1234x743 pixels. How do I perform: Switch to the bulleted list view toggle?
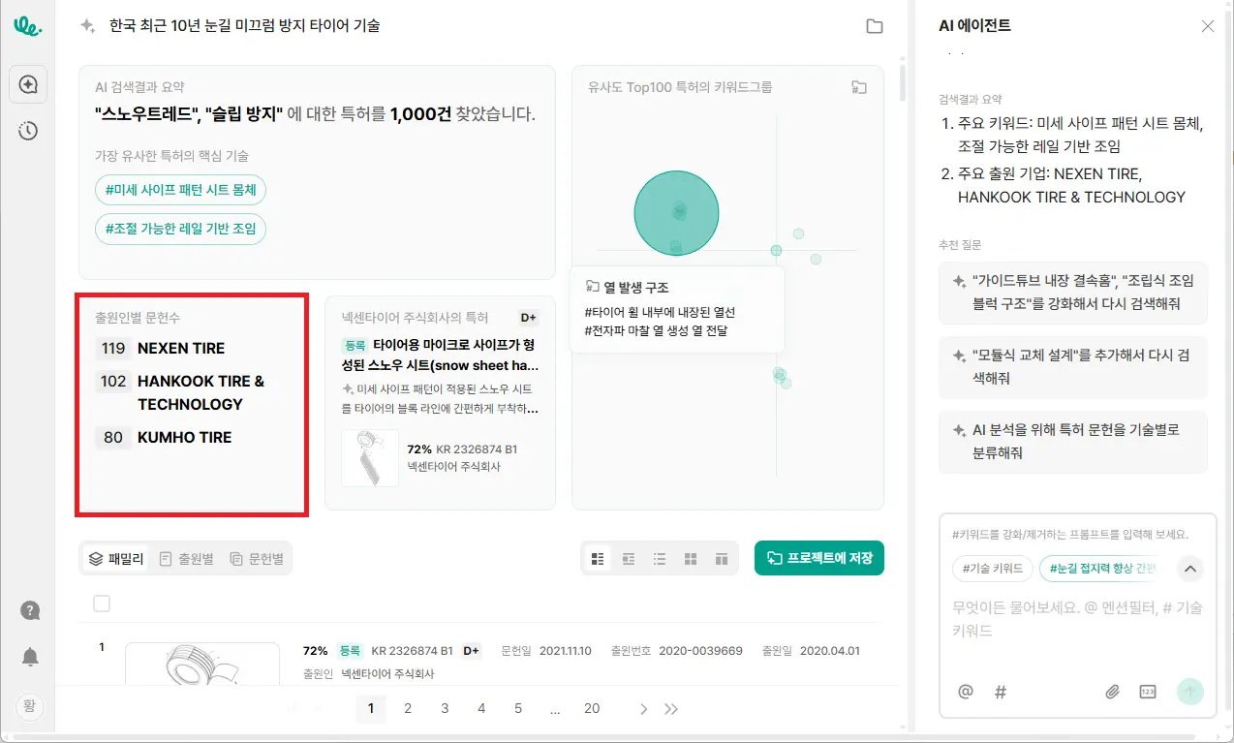(x=660, y=559)
